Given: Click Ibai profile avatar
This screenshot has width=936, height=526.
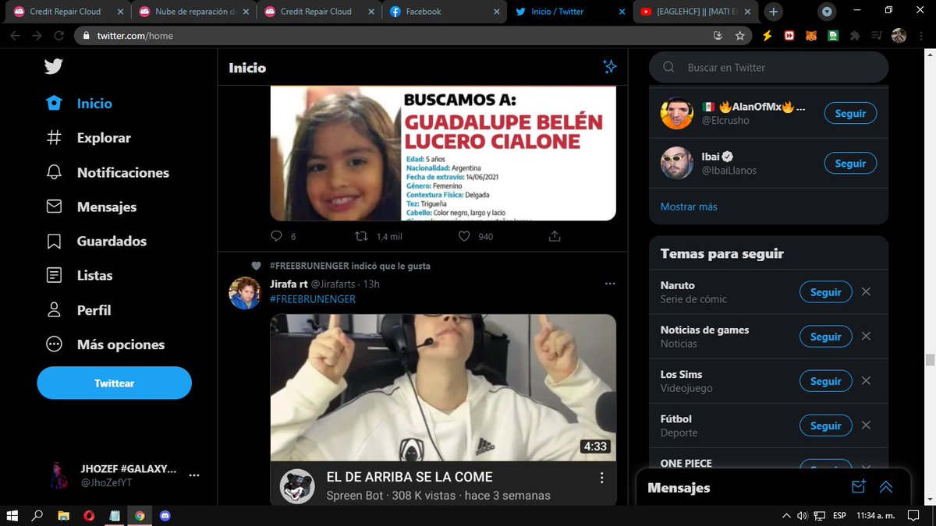Looking at the screenshot, I should coord(676,163).
